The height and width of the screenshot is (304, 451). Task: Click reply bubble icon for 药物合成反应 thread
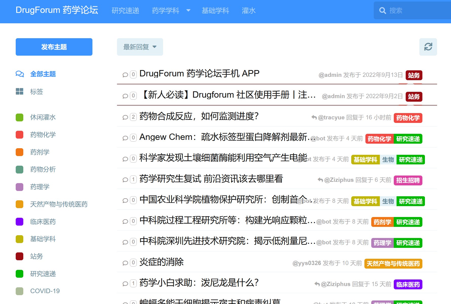pyautogui.click(x=125, y=117)
